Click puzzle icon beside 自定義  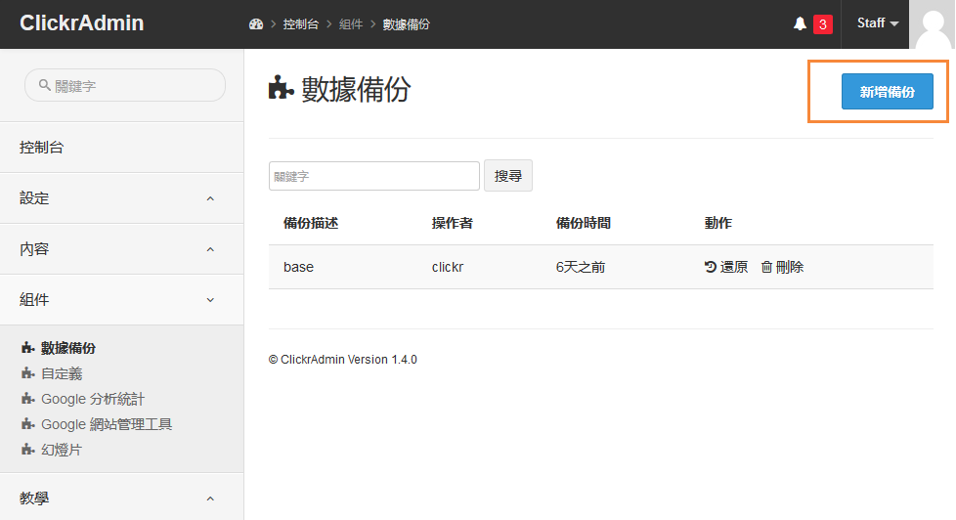[x=27, y=373]
